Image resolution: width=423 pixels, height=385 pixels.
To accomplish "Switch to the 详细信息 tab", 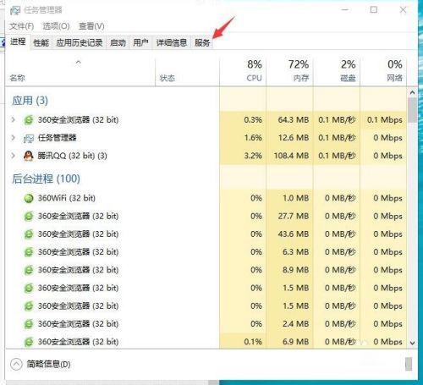I will (x=172, y=43).
